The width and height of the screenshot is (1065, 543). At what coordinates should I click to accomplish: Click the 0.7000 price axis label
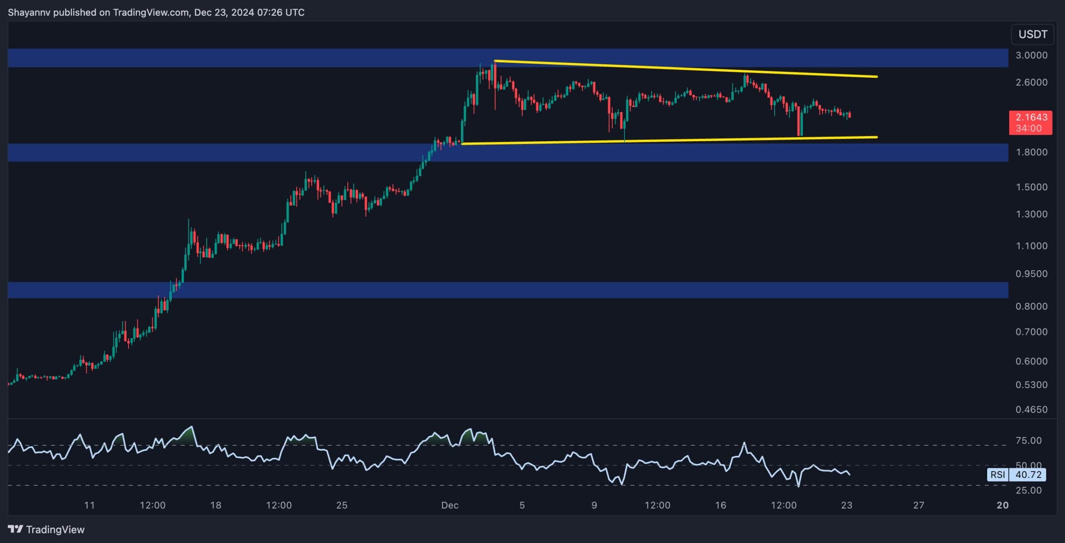[1031, 332]
